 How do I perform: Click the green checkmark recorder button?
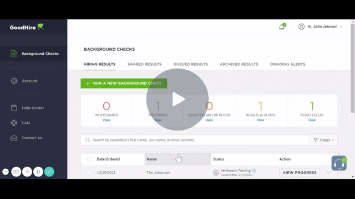click(49, 172)
